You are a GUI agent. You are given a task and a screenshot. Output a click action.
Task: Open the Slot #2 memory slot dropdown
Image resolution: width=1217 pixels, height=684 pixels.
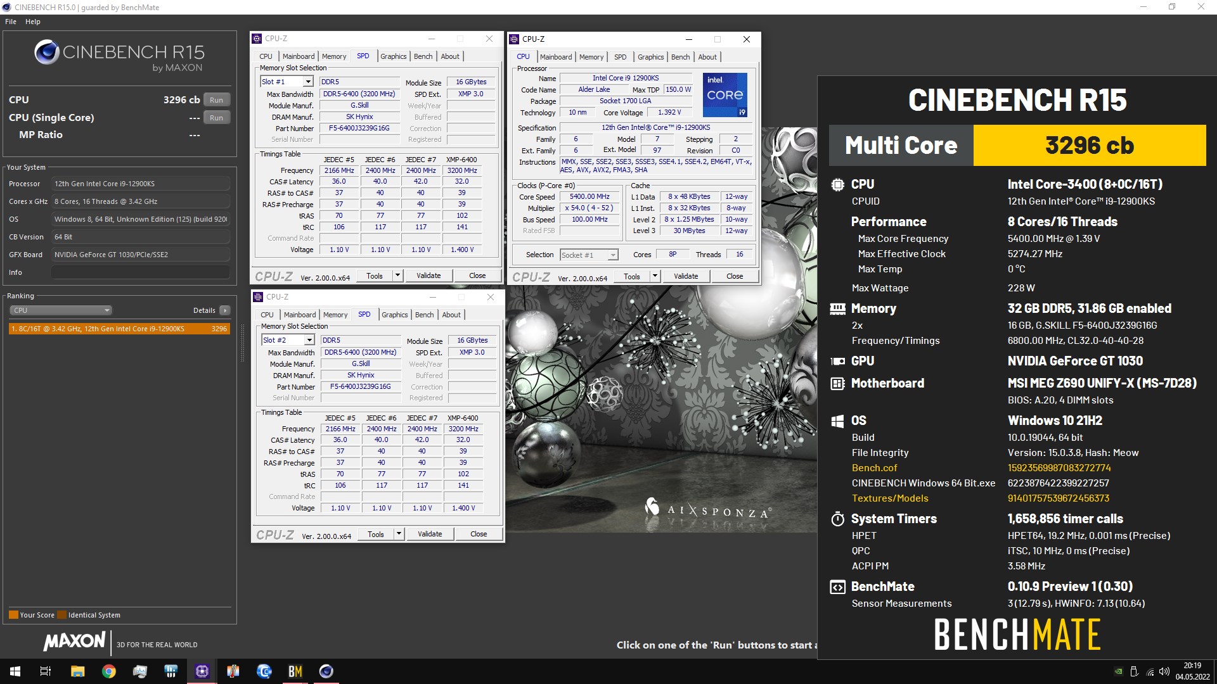coord(309,340)
